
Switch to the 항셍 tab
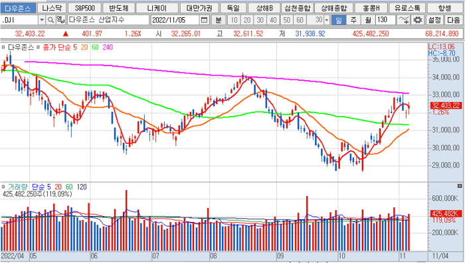click(445, 8)
